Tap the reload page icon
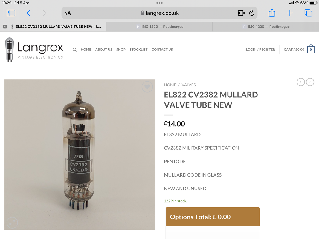 252,13
